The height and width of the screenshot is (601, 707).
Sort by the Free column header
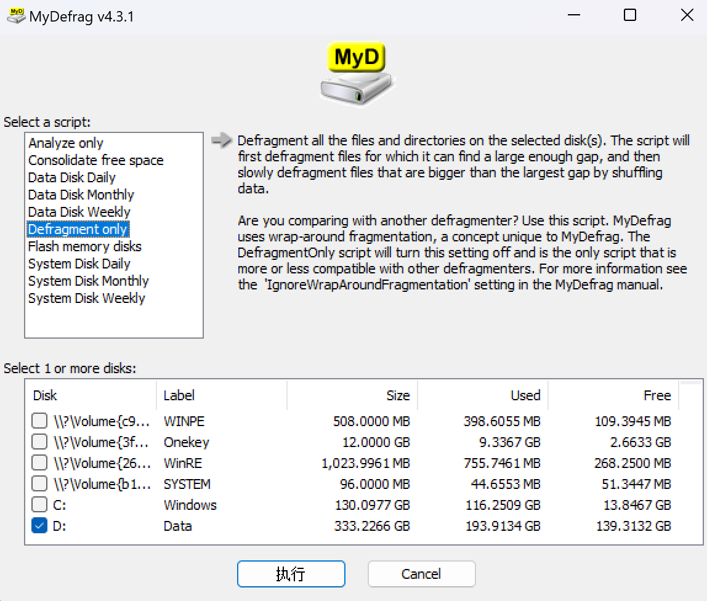613,395
